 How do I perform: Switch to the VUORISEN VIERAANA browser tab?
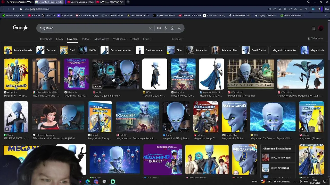tap(110, 2)
